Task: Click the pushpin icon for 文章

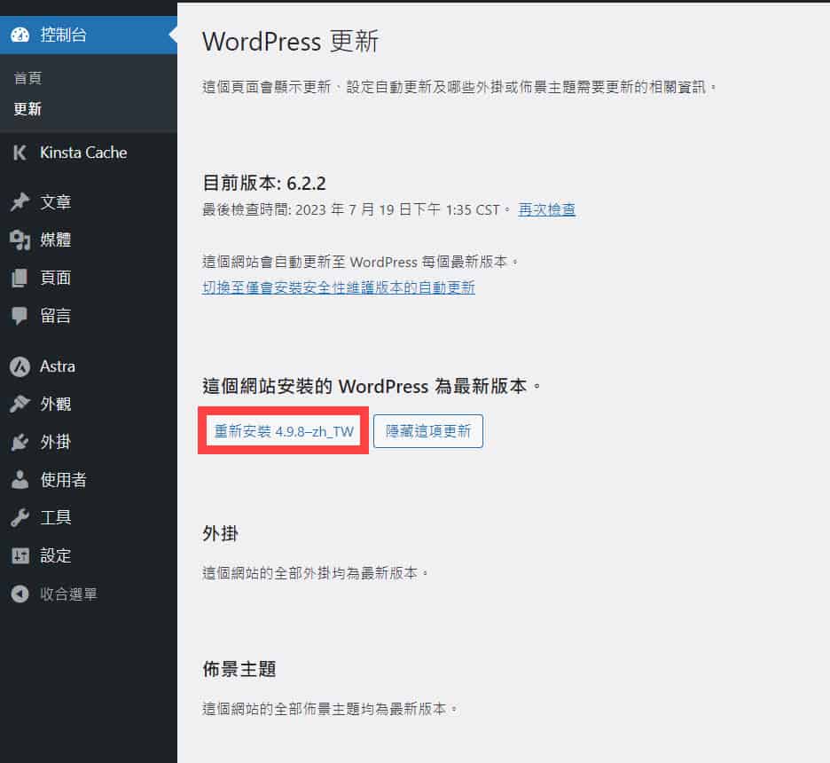Action: (x=20, y=201)
